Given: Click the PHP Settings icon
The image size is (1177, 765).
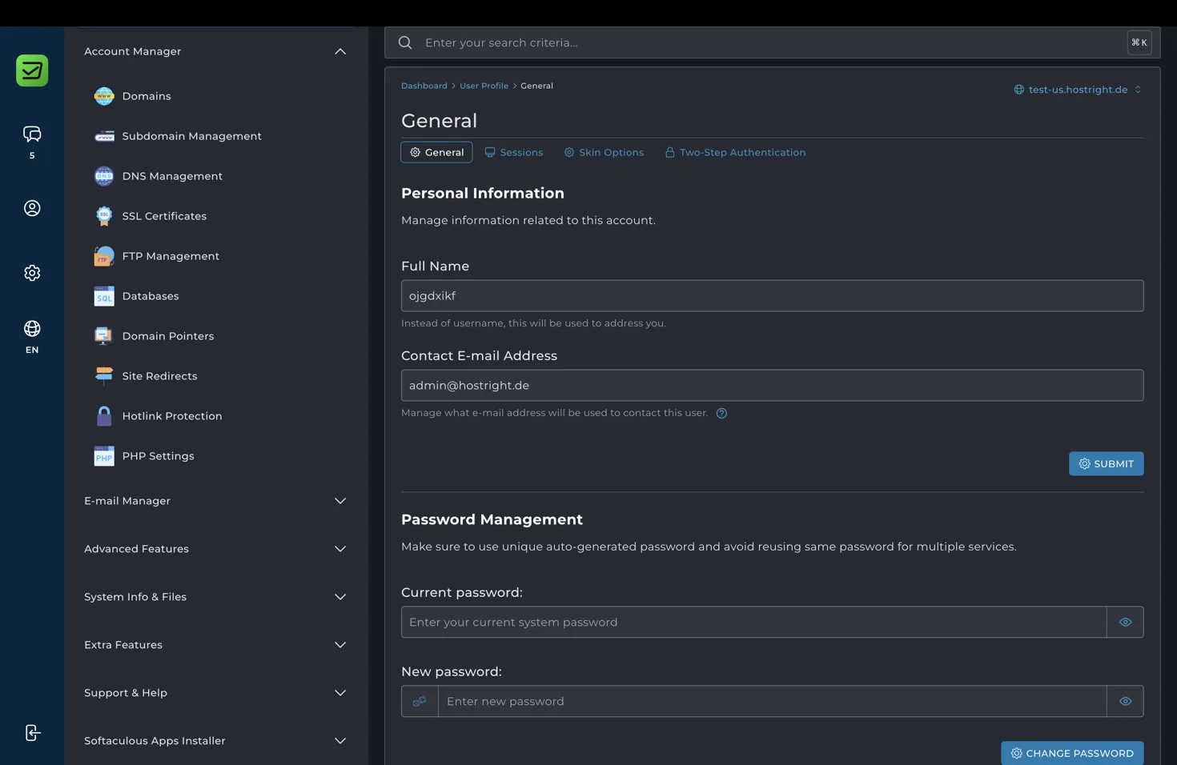Looking at the screenshot, I should tap(104, 456).
